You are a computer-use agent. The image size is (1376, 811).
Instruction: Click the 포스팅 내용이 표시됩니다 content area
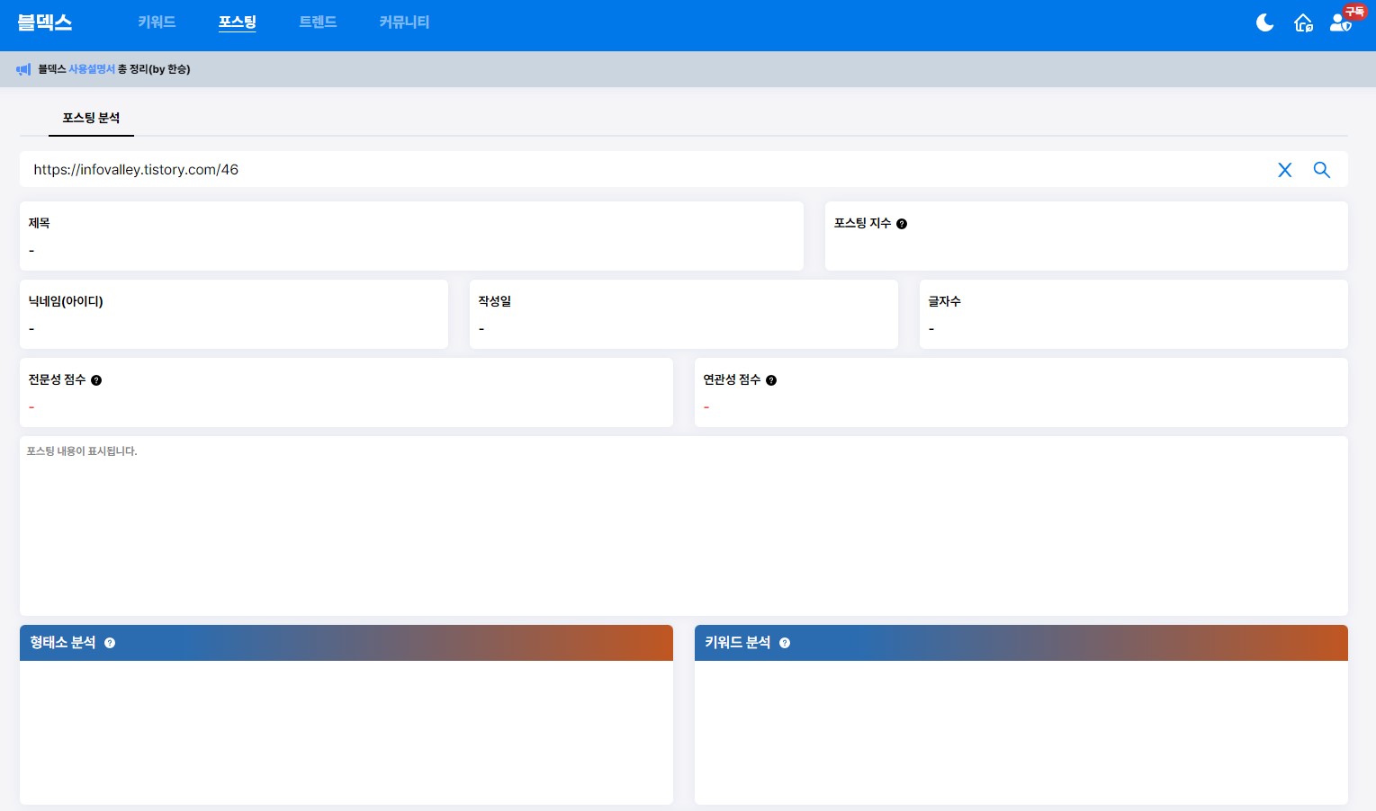tap(684, 526)
